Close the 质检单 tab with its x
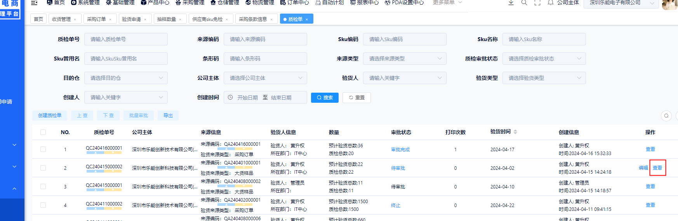 pyautogui.click(x=307, y=19)
